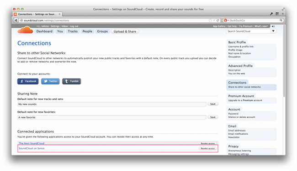
Task: Revoke access for The Next SoundCloud
Action: pos(207,143)
